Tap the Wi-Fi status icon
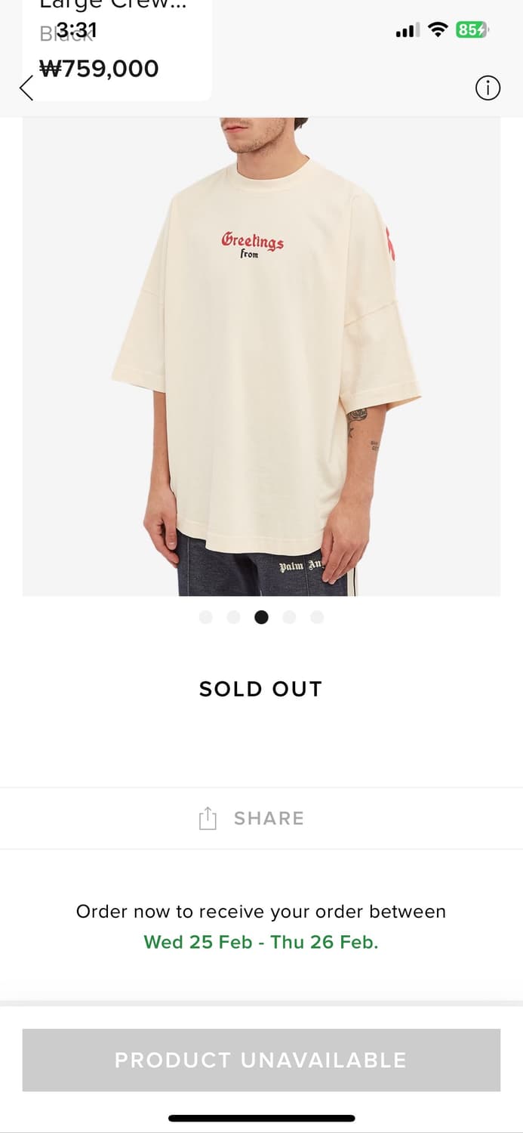Screen dimensions: 523x1133 438,30
